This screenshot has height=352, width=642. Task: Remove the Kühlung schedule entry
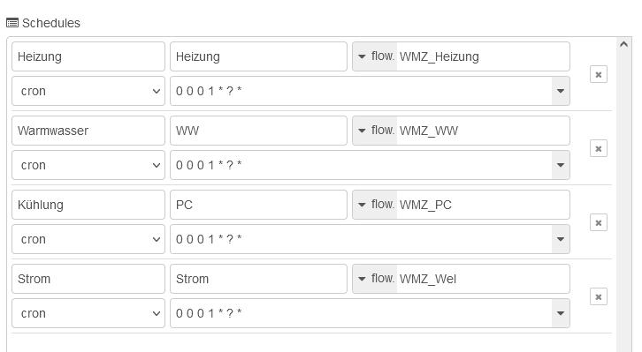[x=598, y=222]
